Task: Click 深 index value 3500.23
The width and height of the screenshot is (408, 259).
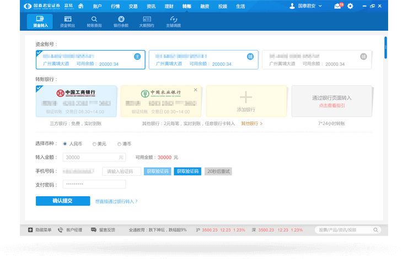Action: click(266, 230)
